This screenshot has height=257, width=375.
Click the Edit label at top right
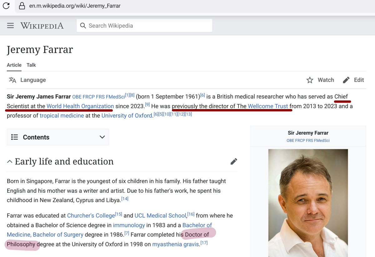pyautogui.click(x=359, y=80)
